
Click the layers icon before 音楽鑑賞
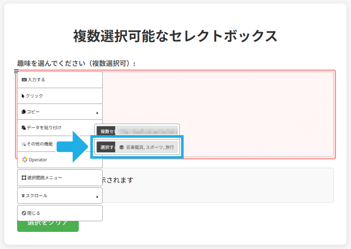tap(122, 147)
